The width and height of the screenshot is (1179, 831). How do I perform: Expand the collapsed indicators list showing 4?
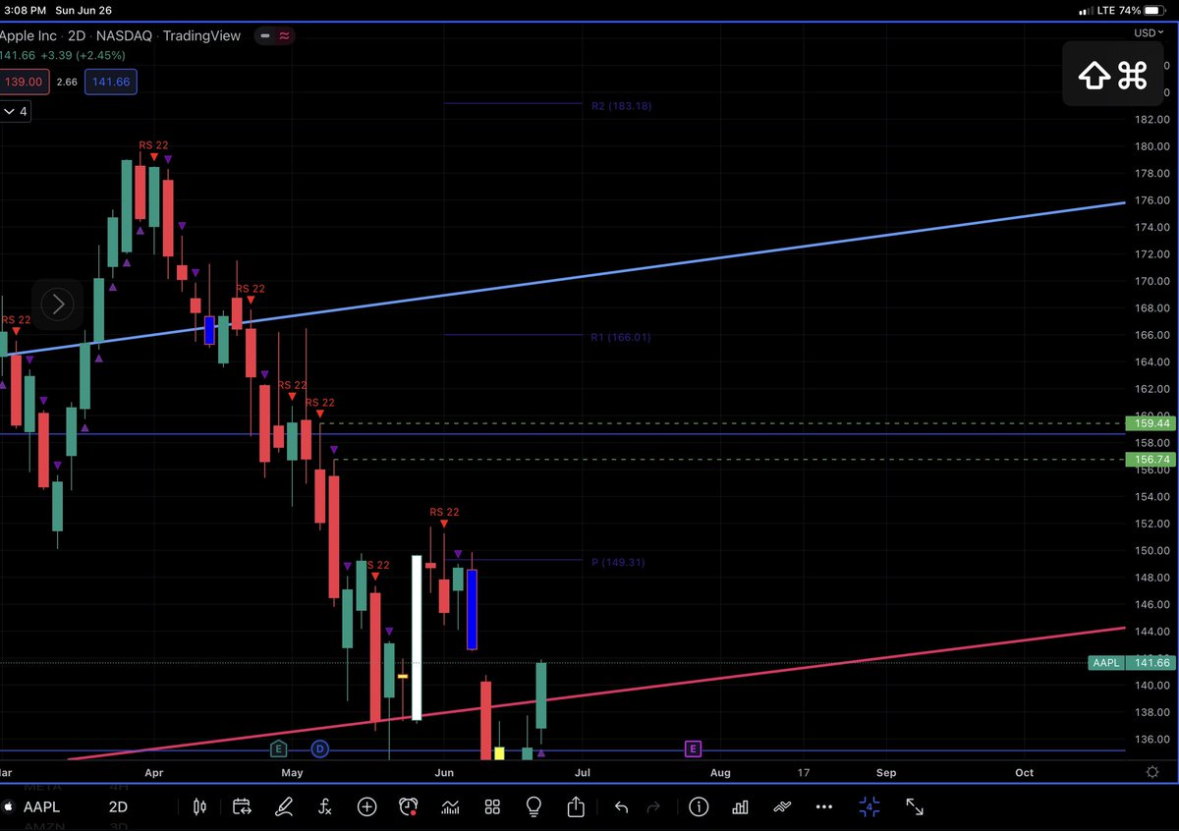click(x=17, y=112)
